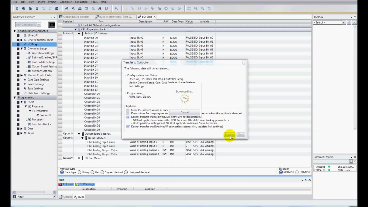Select Signed decimal radio button
This screenshot has width=368, height=207.
pyautogui.click(x=102, y=172)
